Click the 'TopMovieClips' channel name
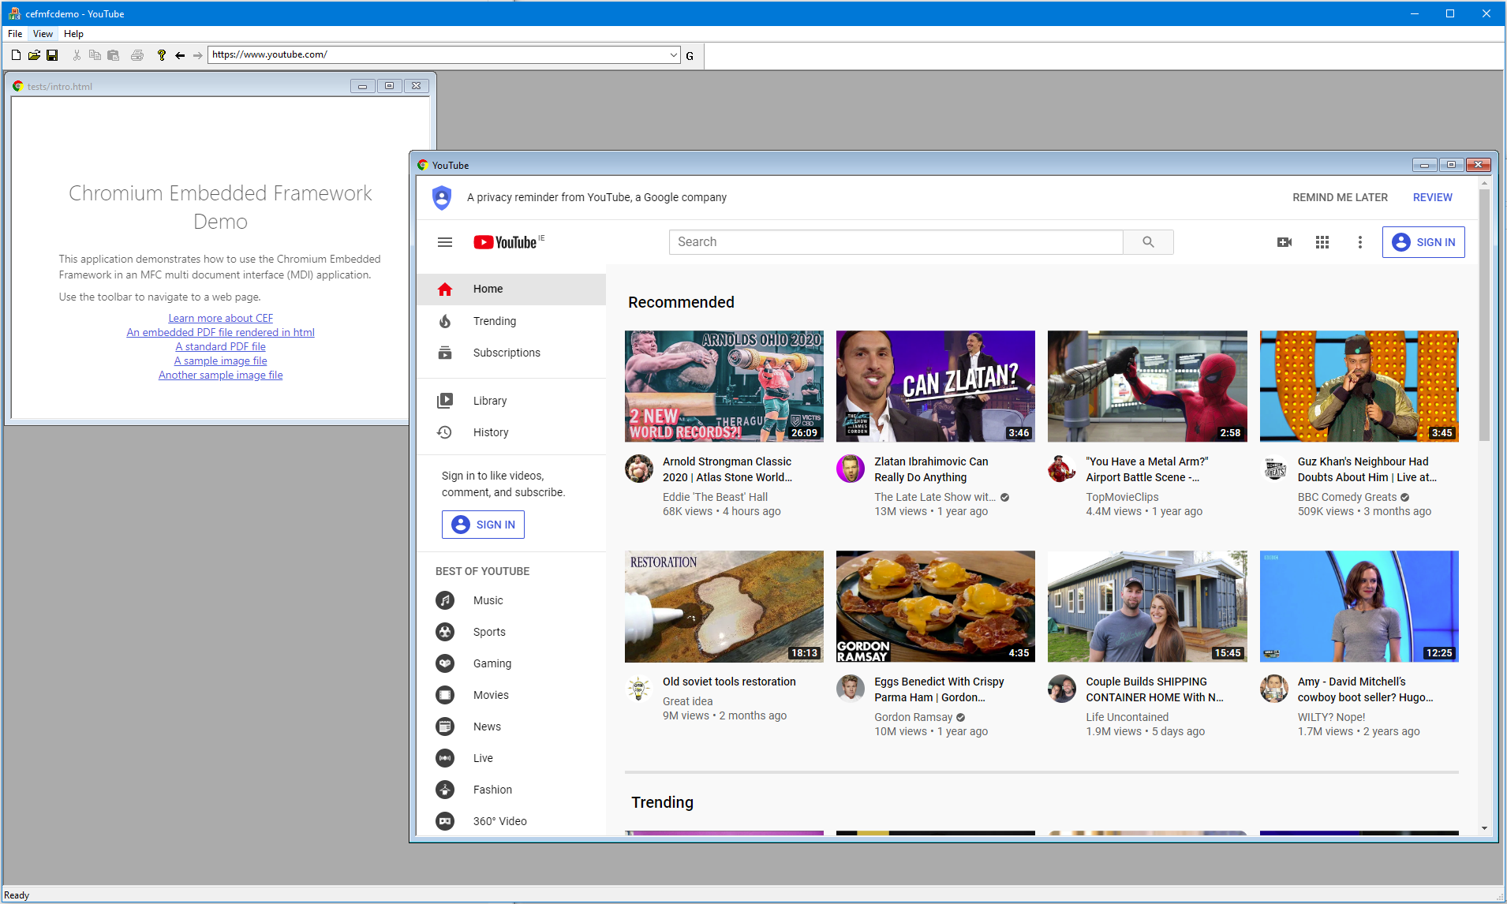 [1122, 497]
